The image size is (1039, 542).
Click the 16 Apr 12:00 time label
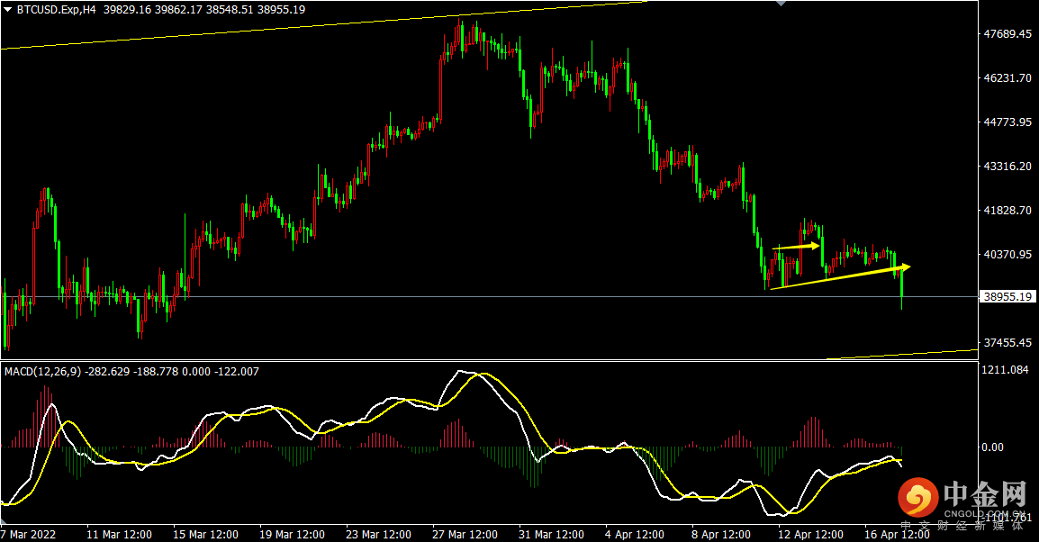point(898,535)
